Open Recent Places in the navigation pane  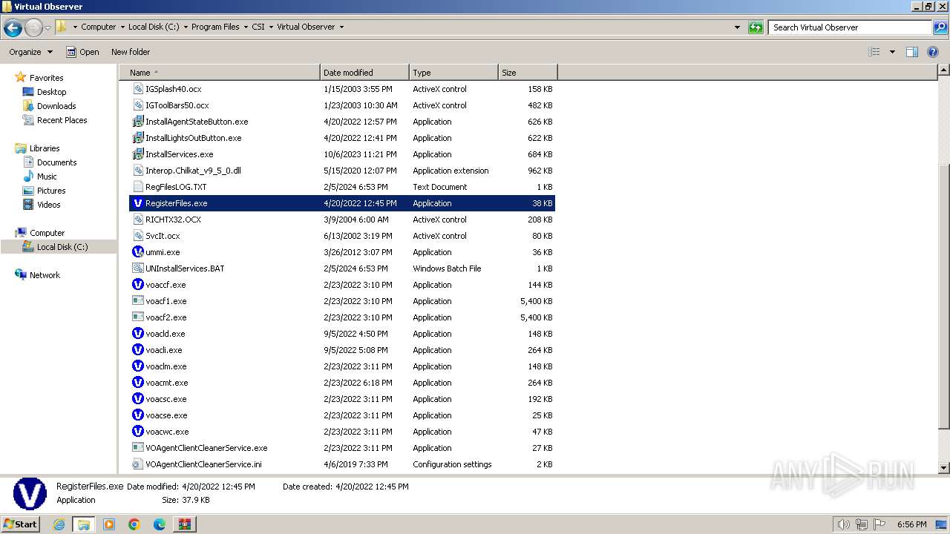62,119
